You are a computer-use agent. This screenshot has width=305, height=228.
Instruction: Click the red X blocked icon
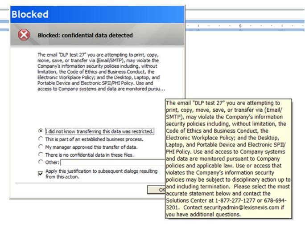pos(24,35)
